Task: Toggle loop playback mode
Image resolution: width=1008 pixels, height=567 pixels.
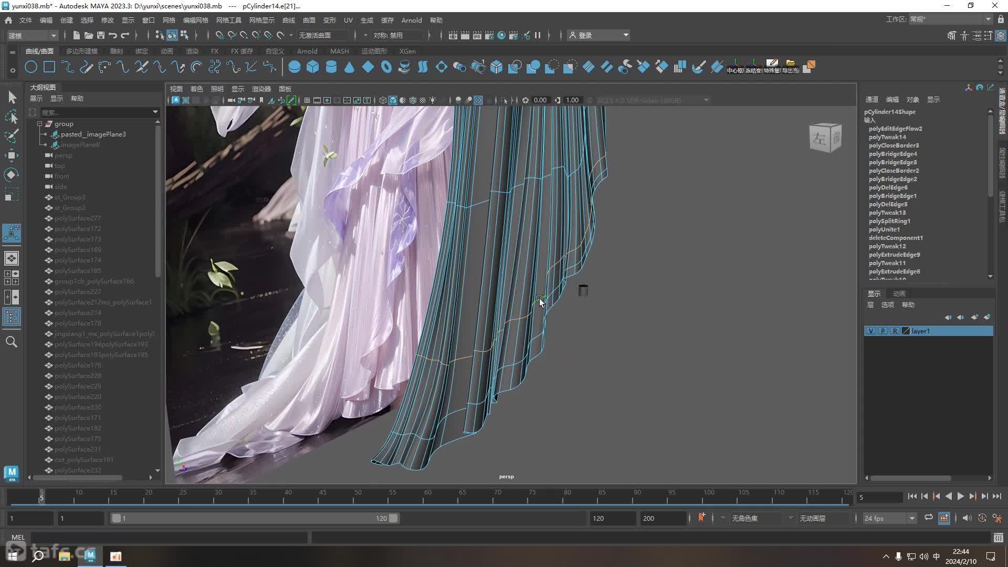Action: (929, 518)
